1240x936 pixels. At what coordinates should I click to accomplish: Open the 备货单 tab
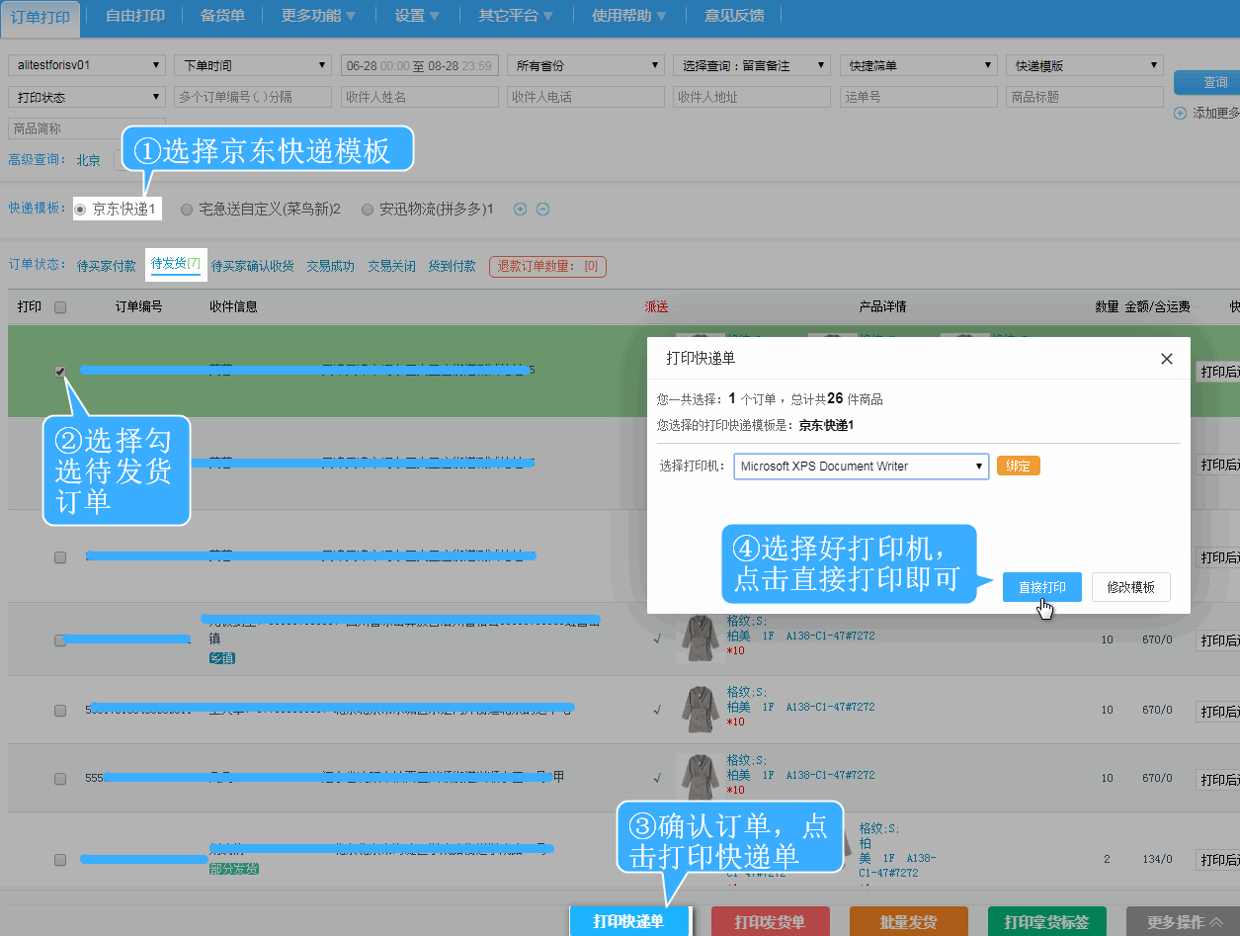(x=222, y=15)
